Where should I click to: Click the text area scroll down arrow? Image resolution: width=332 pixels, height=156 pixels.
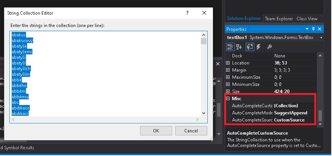coord(204,113)
